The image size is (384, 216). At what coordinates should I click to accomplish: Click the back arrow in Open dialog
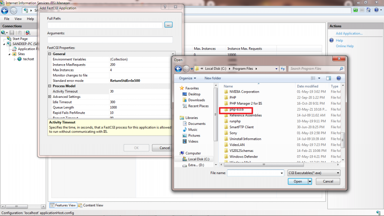coord(178,69)
